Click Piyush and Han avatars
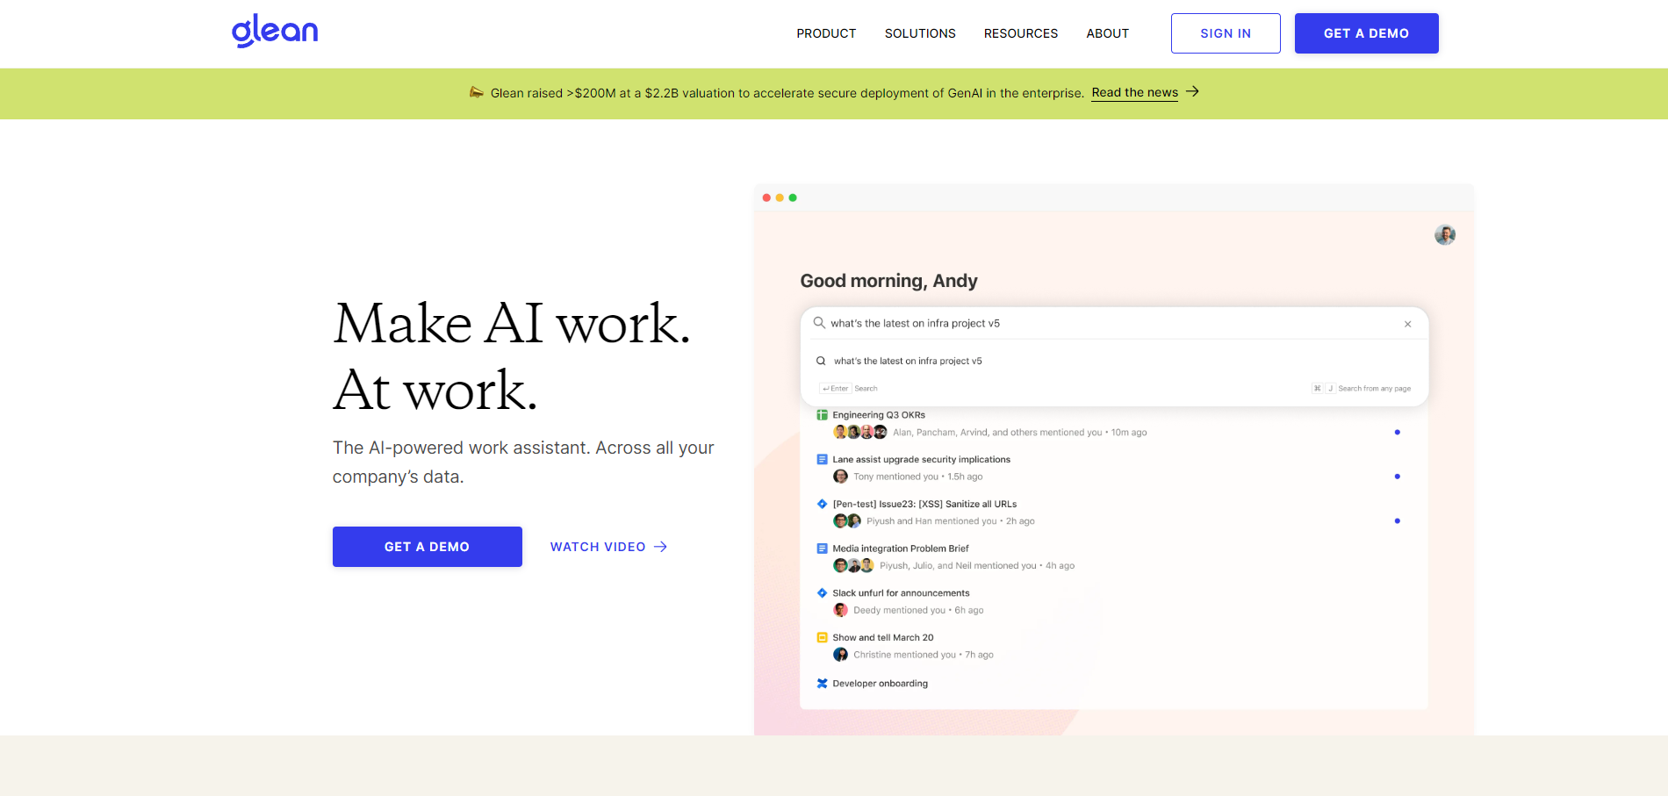The height and width of the screenshot is (796, 1668). point(847,521)
